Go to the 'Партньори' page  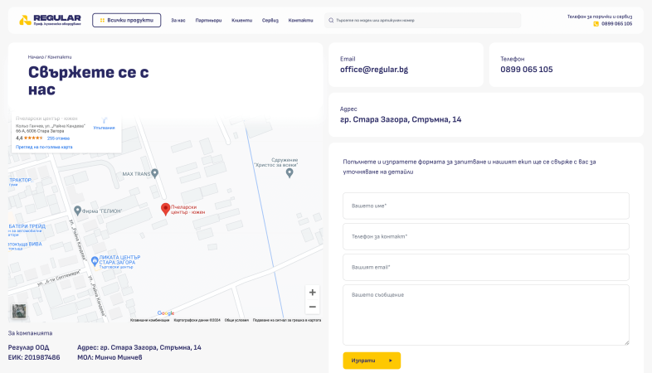click(x=208, y=21)
